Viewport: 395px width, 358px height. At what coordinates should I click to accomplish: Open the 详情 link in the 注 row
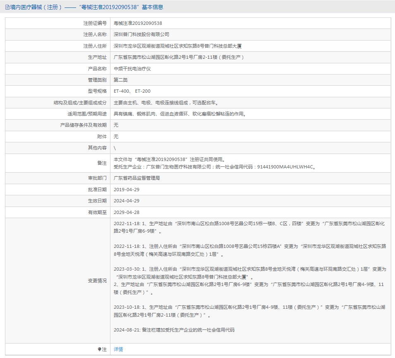(x=118, y=349)
